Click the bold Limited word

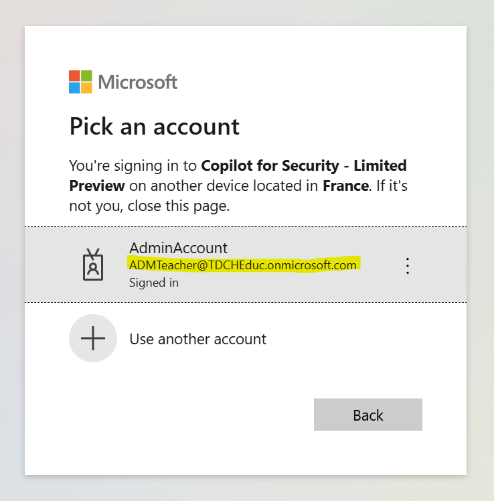[380, 165]
